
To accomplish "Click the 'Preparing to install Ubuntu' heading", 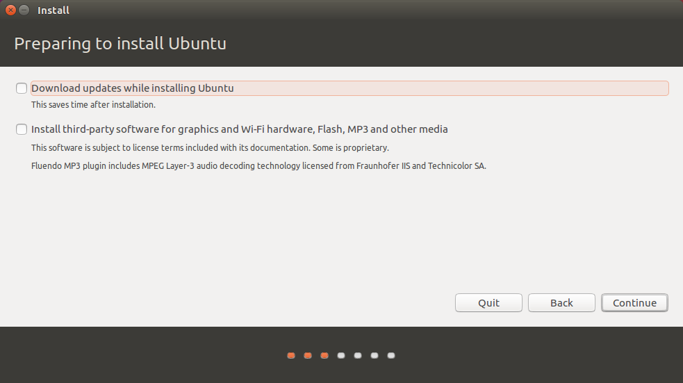I will [x=120, y=44].
